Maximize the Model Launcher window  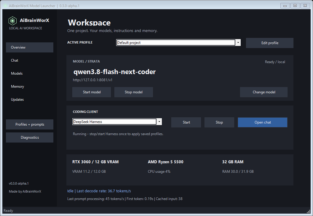(295, 6)
